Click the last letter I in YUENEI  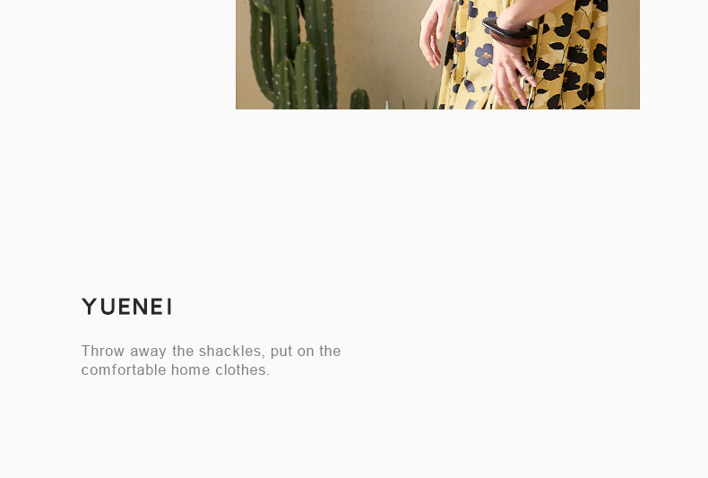click(169, 307)
